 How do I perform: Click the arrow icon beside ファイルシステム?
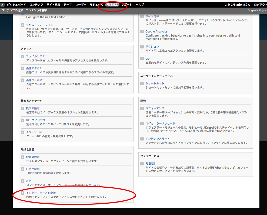tap(23, 56)
